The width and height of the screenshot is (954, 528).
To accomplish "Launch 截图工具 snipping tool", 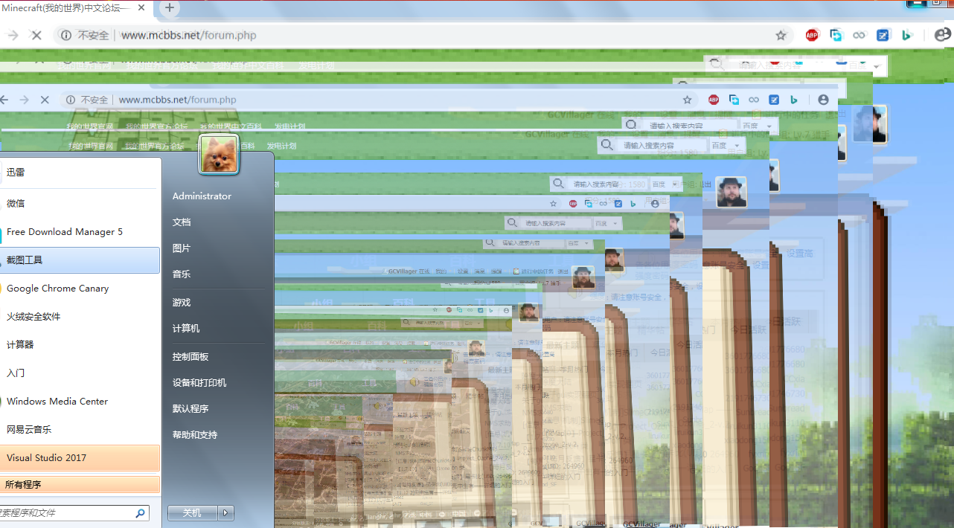I will pyautogui.click(x=80, y=260).
